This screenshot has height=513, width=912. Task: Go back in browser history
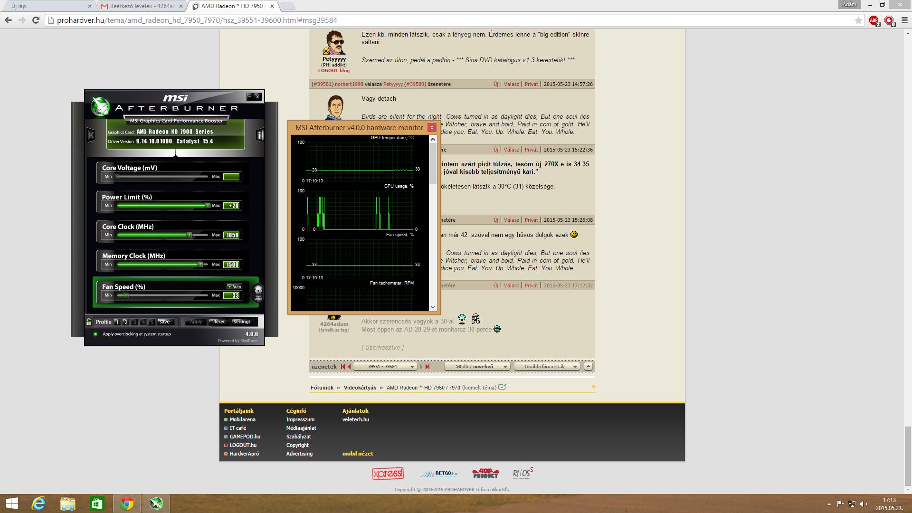8,20
